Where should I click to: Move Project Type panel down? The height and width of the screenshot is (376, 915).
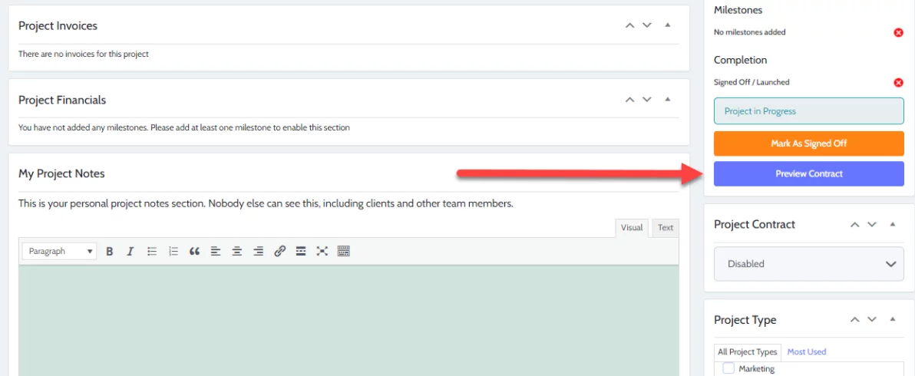[872, 319]
